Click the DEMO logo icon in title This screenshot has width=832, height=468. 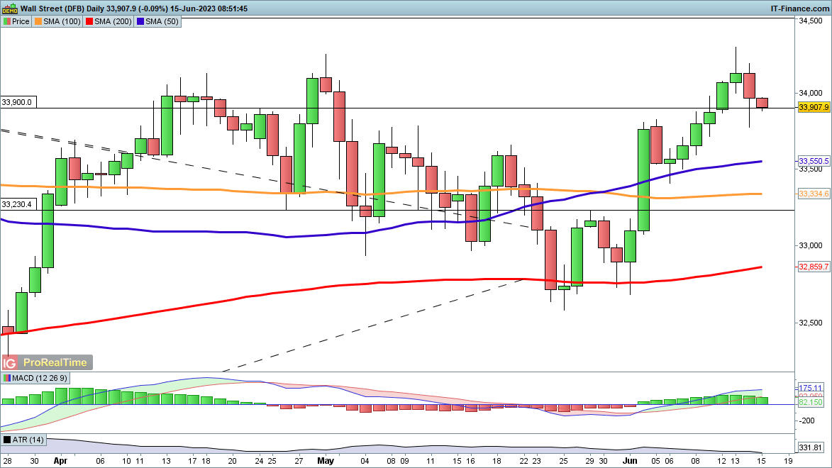[9, 9]
